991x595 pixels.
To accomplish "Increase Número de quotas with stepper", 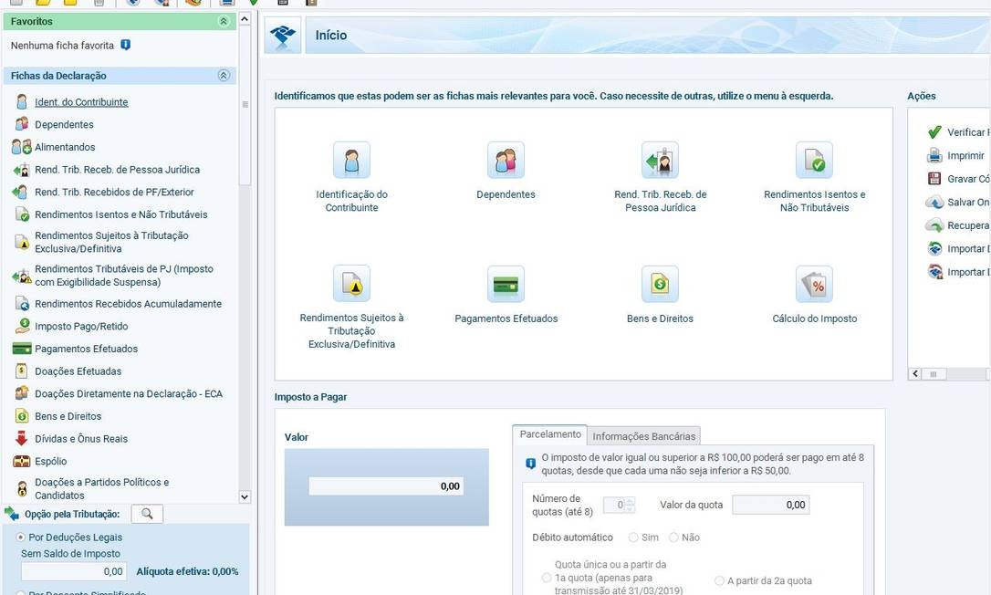I will click(x=631, y=501).
